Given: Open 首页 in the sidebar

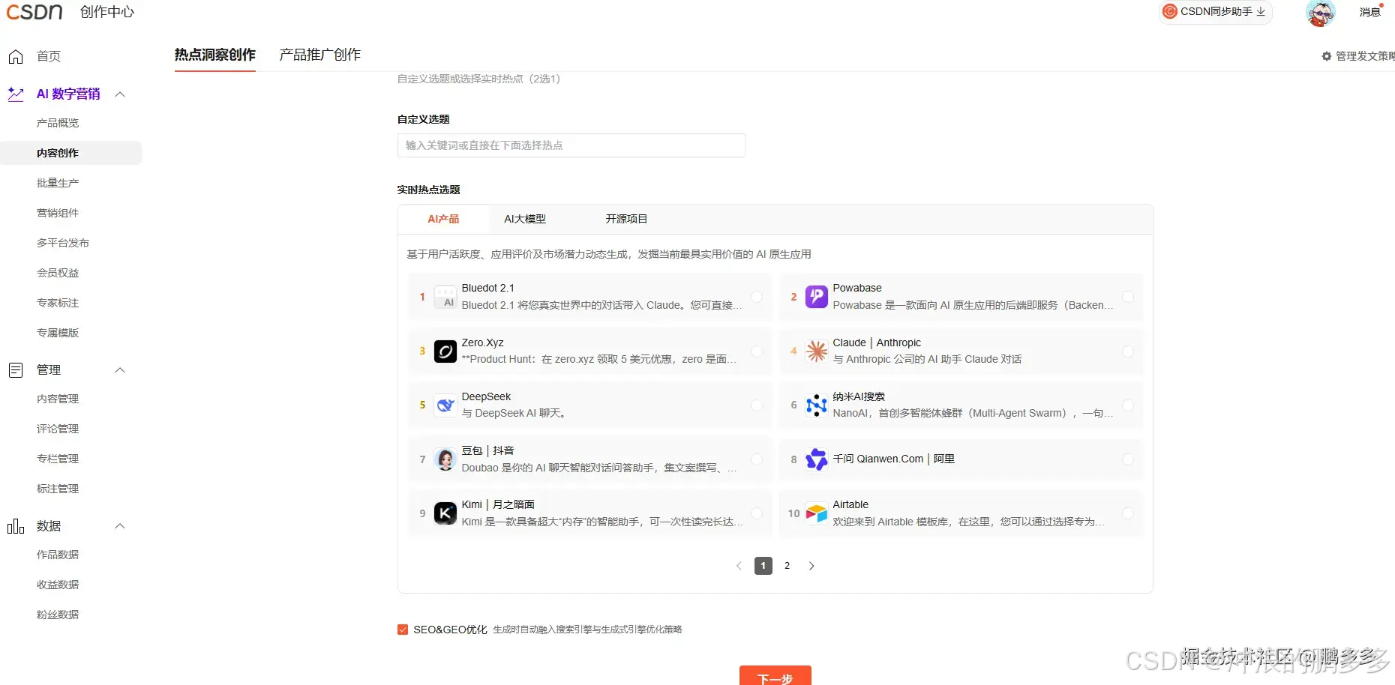Looking at the screenshot, I should click(49, 56).
